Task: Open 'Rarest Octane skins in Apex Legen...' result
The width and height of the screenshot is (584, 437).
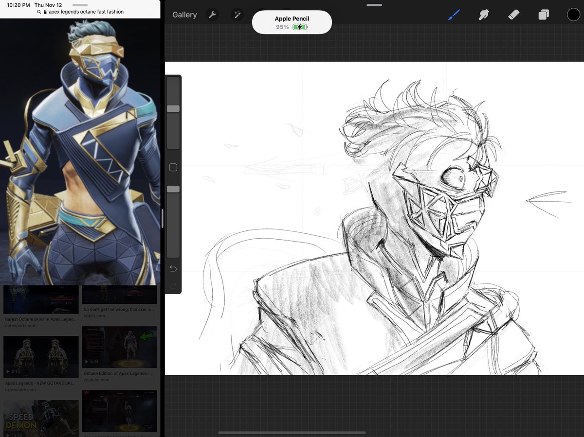Action: 41,319
